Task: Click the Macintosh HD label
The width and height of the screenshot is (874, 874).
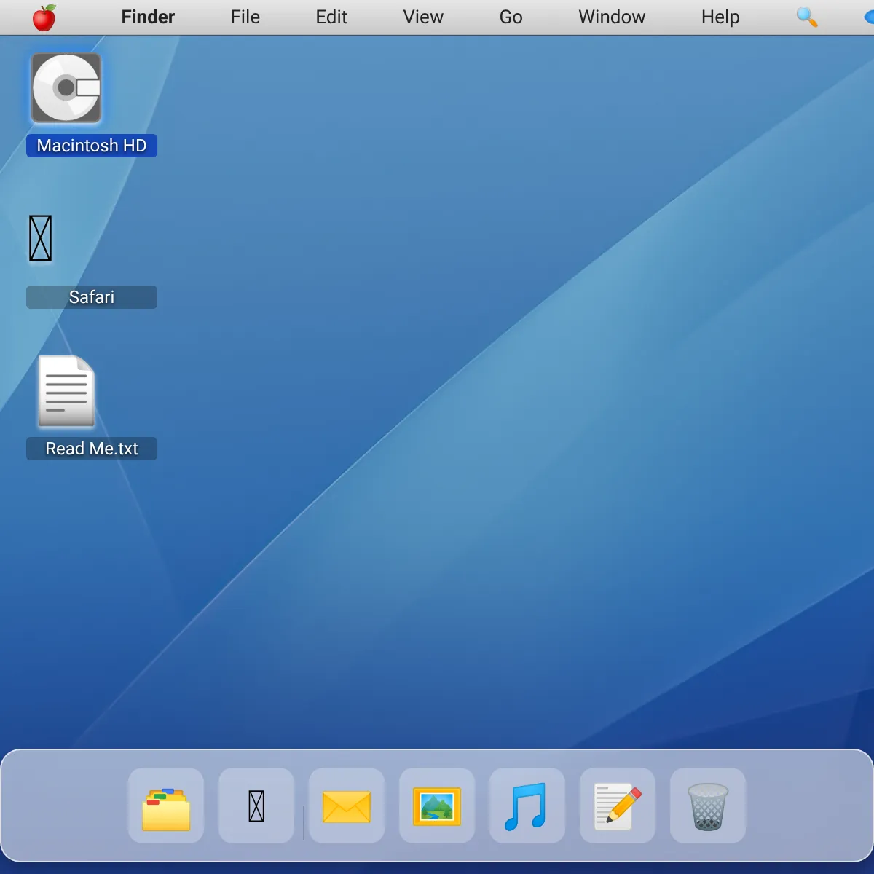Action: (92, 146)
